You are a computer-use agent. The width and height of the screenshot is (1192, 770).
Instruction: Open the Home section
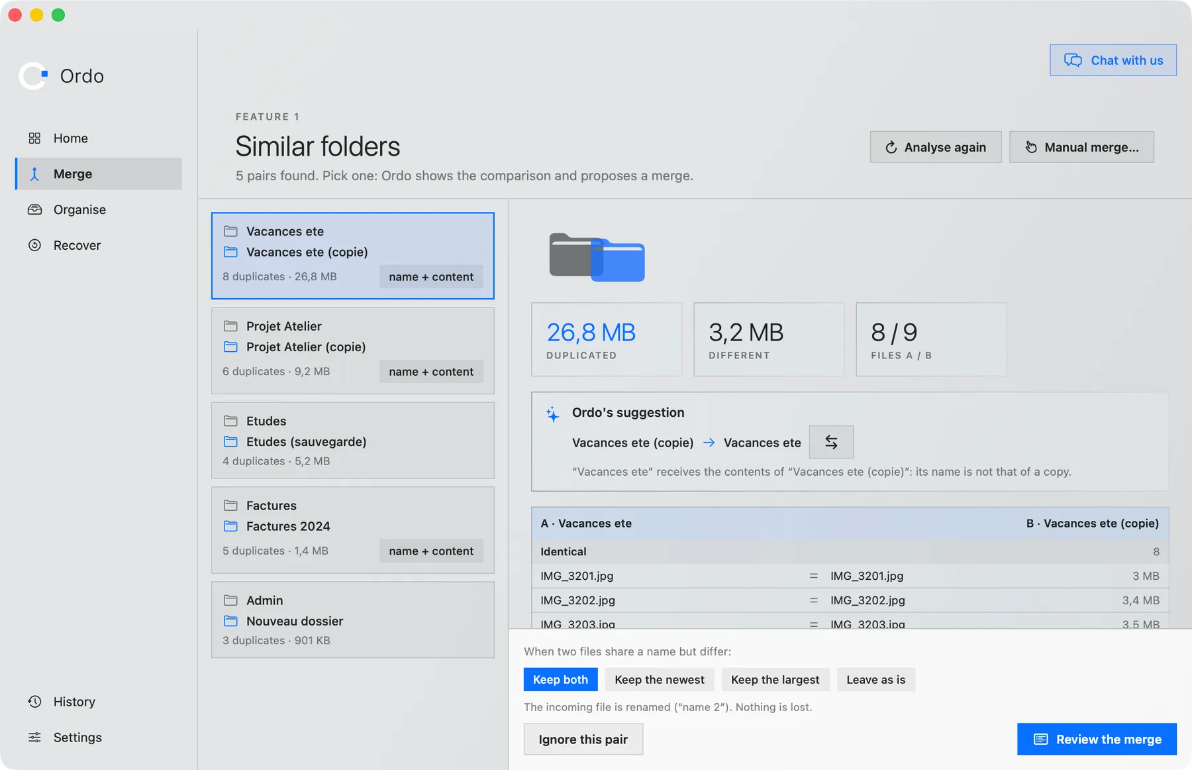pyautogui.click(x=99, y=138)
